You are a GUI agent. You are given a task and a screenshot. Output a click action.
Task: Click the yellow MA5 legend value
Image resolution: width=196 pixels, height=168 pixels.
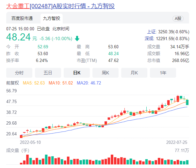[x=34, y=83]
